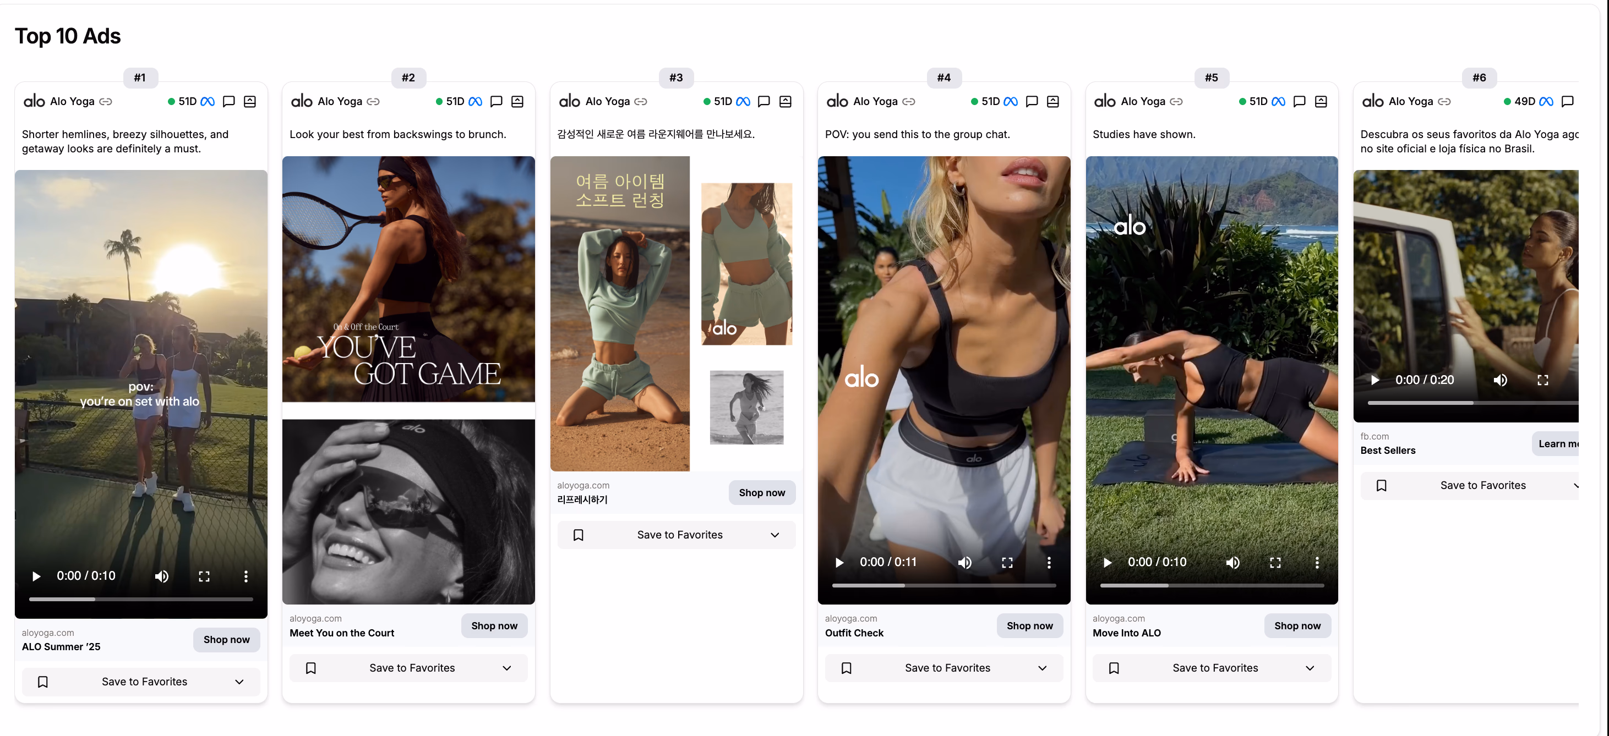1609x736 pixels.
Task: Click the image save icon on ad #1
Action: point(250,101)
